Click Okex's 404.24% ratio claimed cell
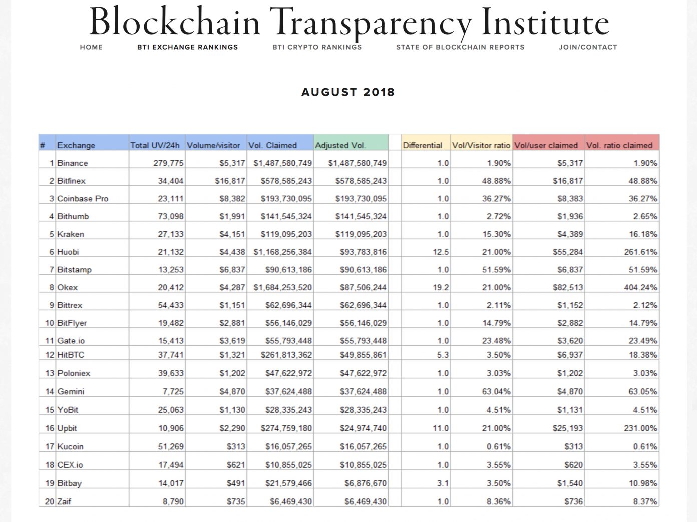The height and width of the screenshot is (522, 697). point(640,288)
